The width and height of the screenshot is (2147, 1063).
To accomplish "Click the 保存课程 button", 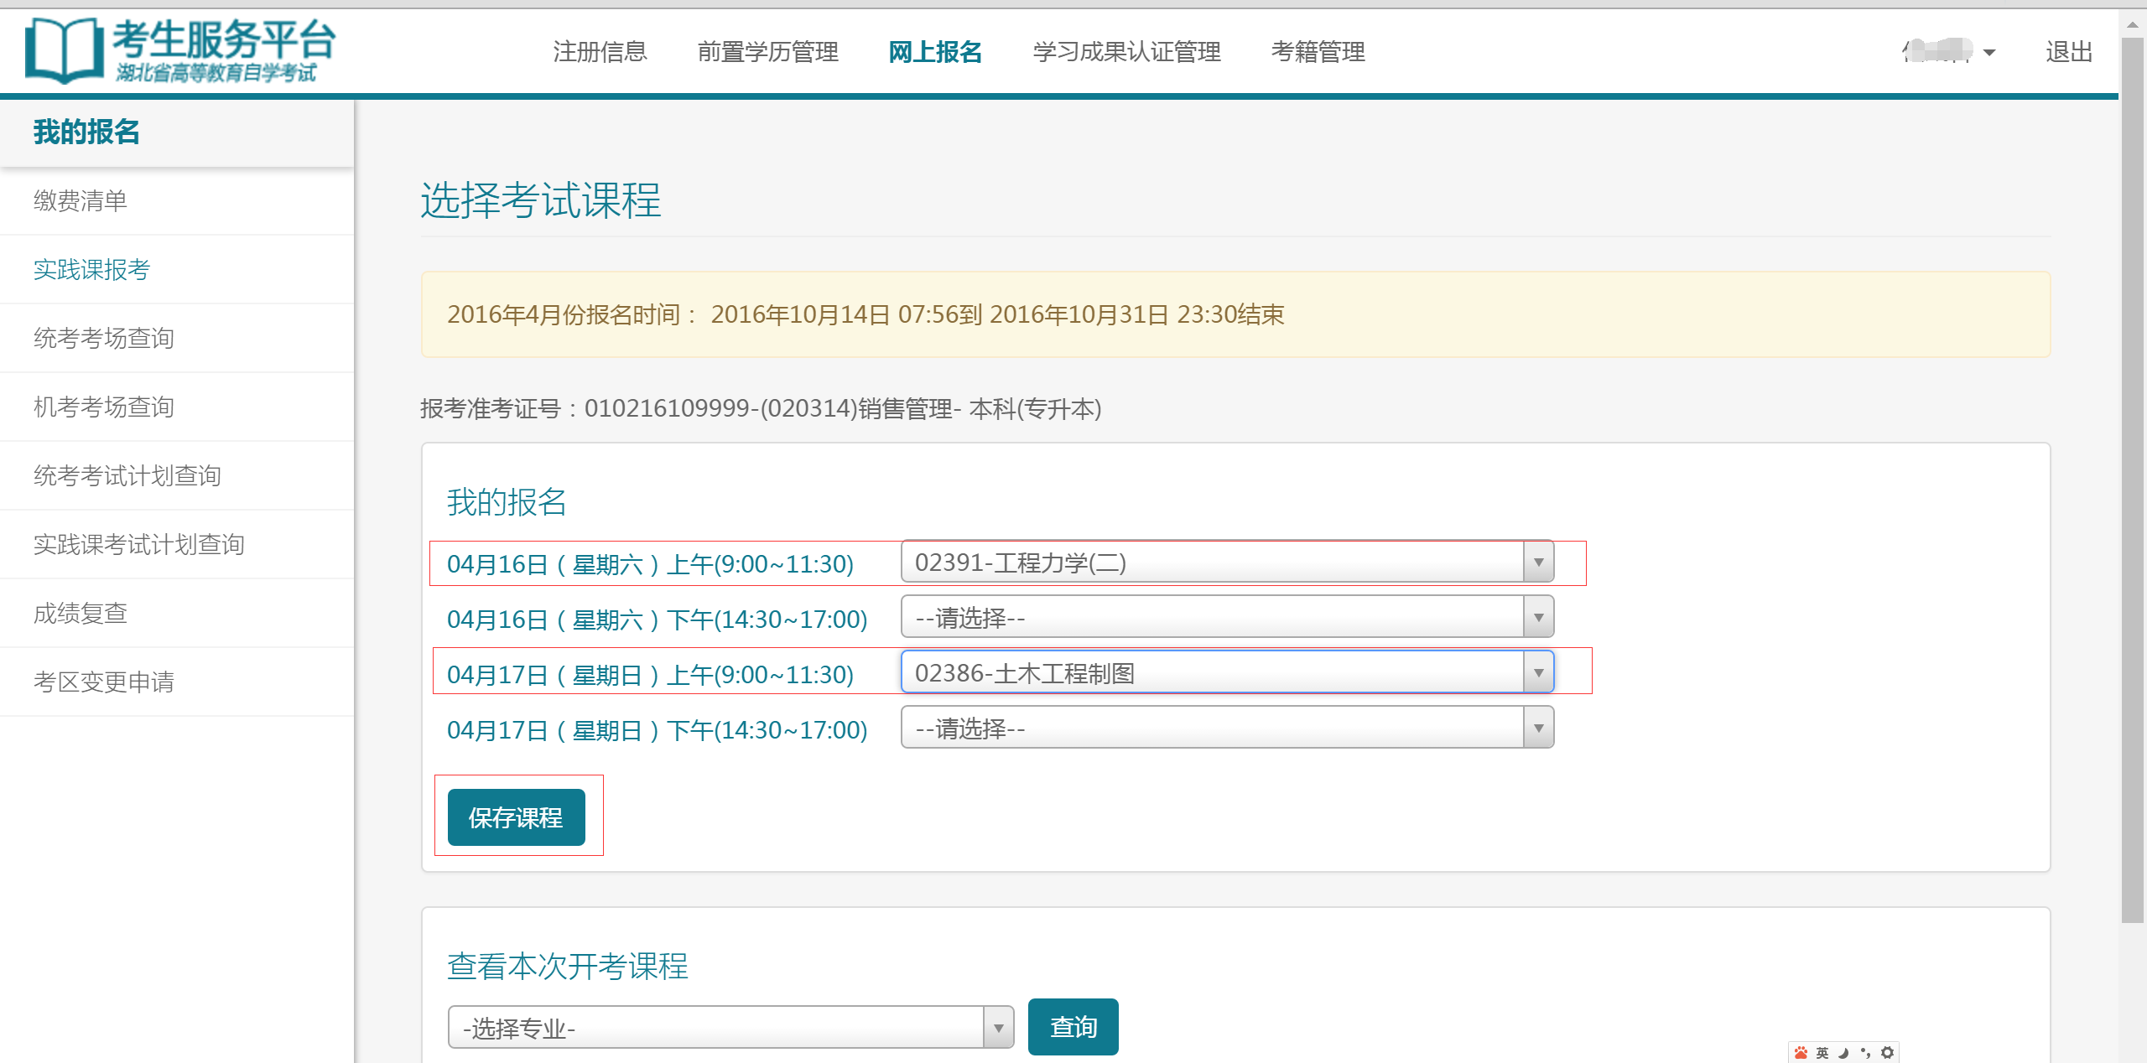I will (516, 817).
